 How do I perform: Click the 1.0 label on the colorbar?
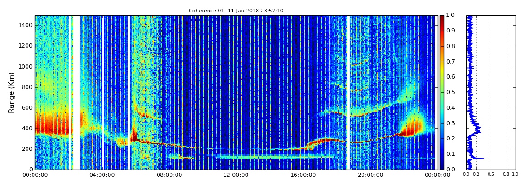(x=450, y=16)
